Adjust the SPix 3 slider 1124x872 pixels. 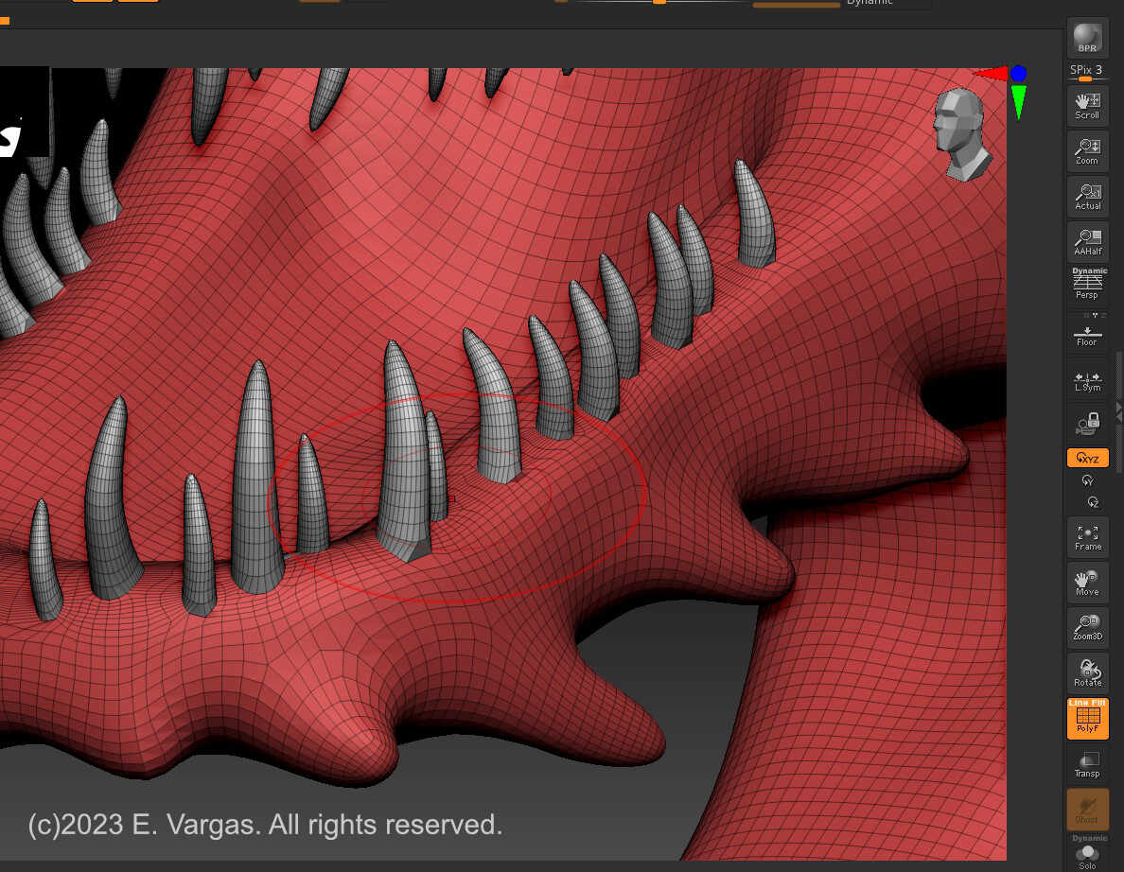coord(1087,71)
